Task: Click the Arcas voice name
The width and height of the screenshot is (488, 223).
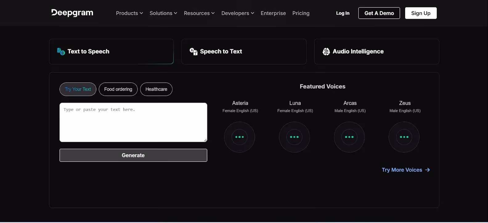Action: pos(350,103)
